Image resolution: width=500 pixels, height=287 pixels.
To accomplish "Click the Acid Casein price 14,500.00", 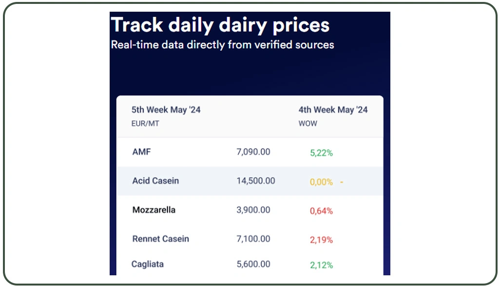I will click(x=255, y=181).
